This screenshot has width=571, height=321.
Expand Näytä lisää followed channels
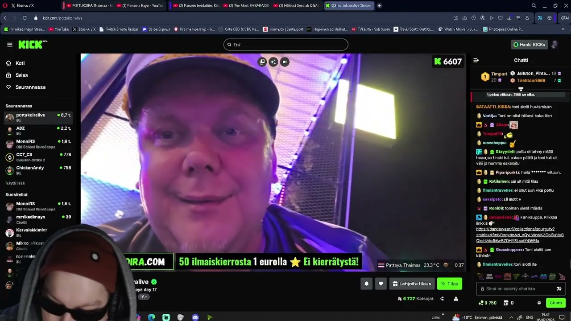15,183
